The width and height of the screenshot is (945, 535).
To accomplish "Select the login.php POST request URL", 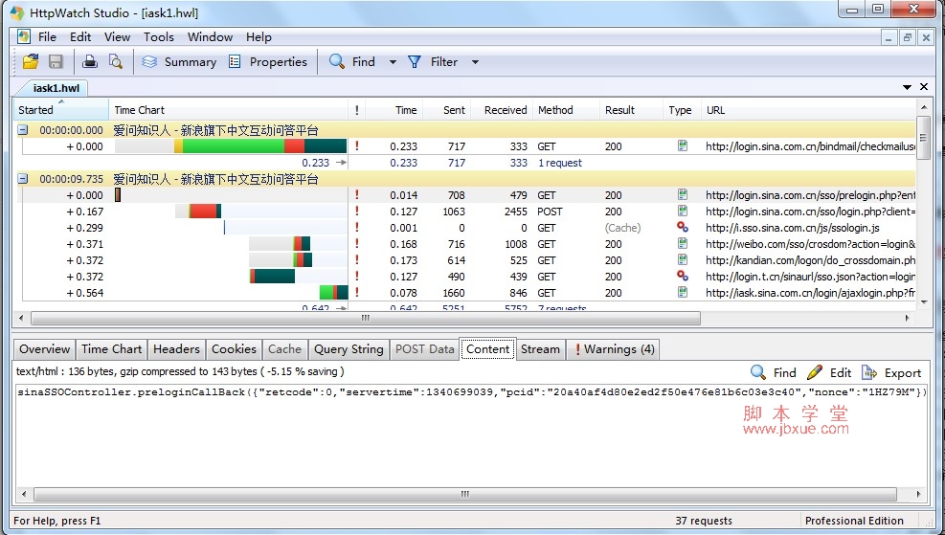I will [810, 212].
